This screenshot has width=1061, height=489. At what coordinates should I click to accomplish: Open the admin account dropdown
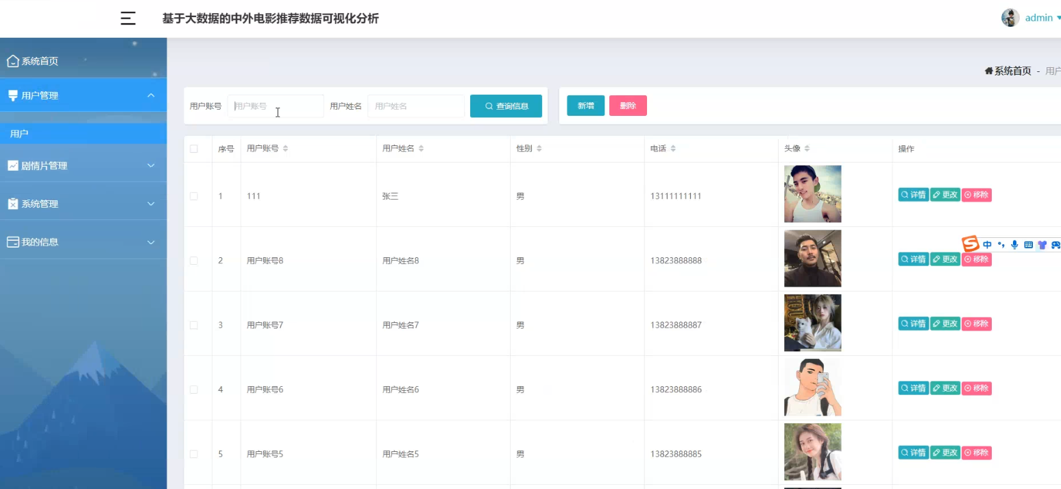[1042, 19]
